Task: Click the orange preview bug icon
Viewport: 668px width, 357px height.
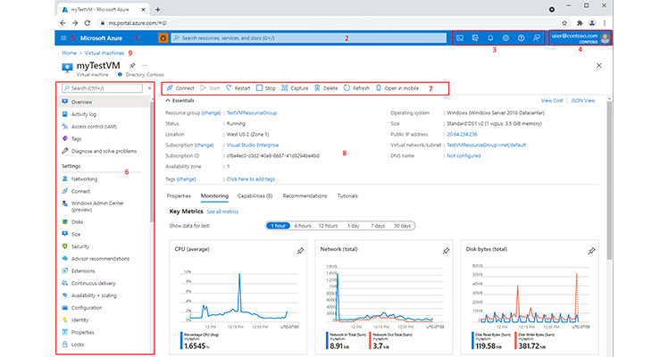Action: pos(163,37)
